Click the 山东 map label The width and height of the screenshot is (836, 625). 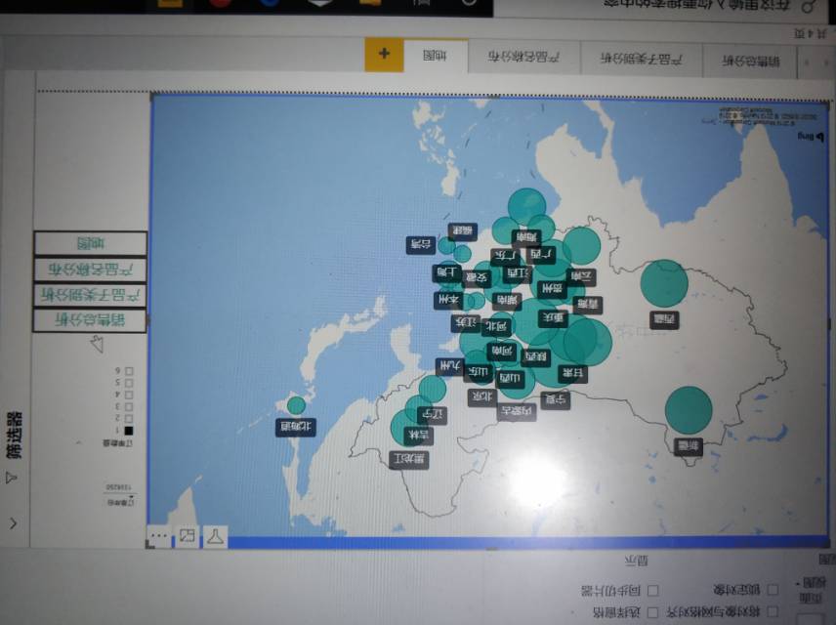click(x=479, y=373)
